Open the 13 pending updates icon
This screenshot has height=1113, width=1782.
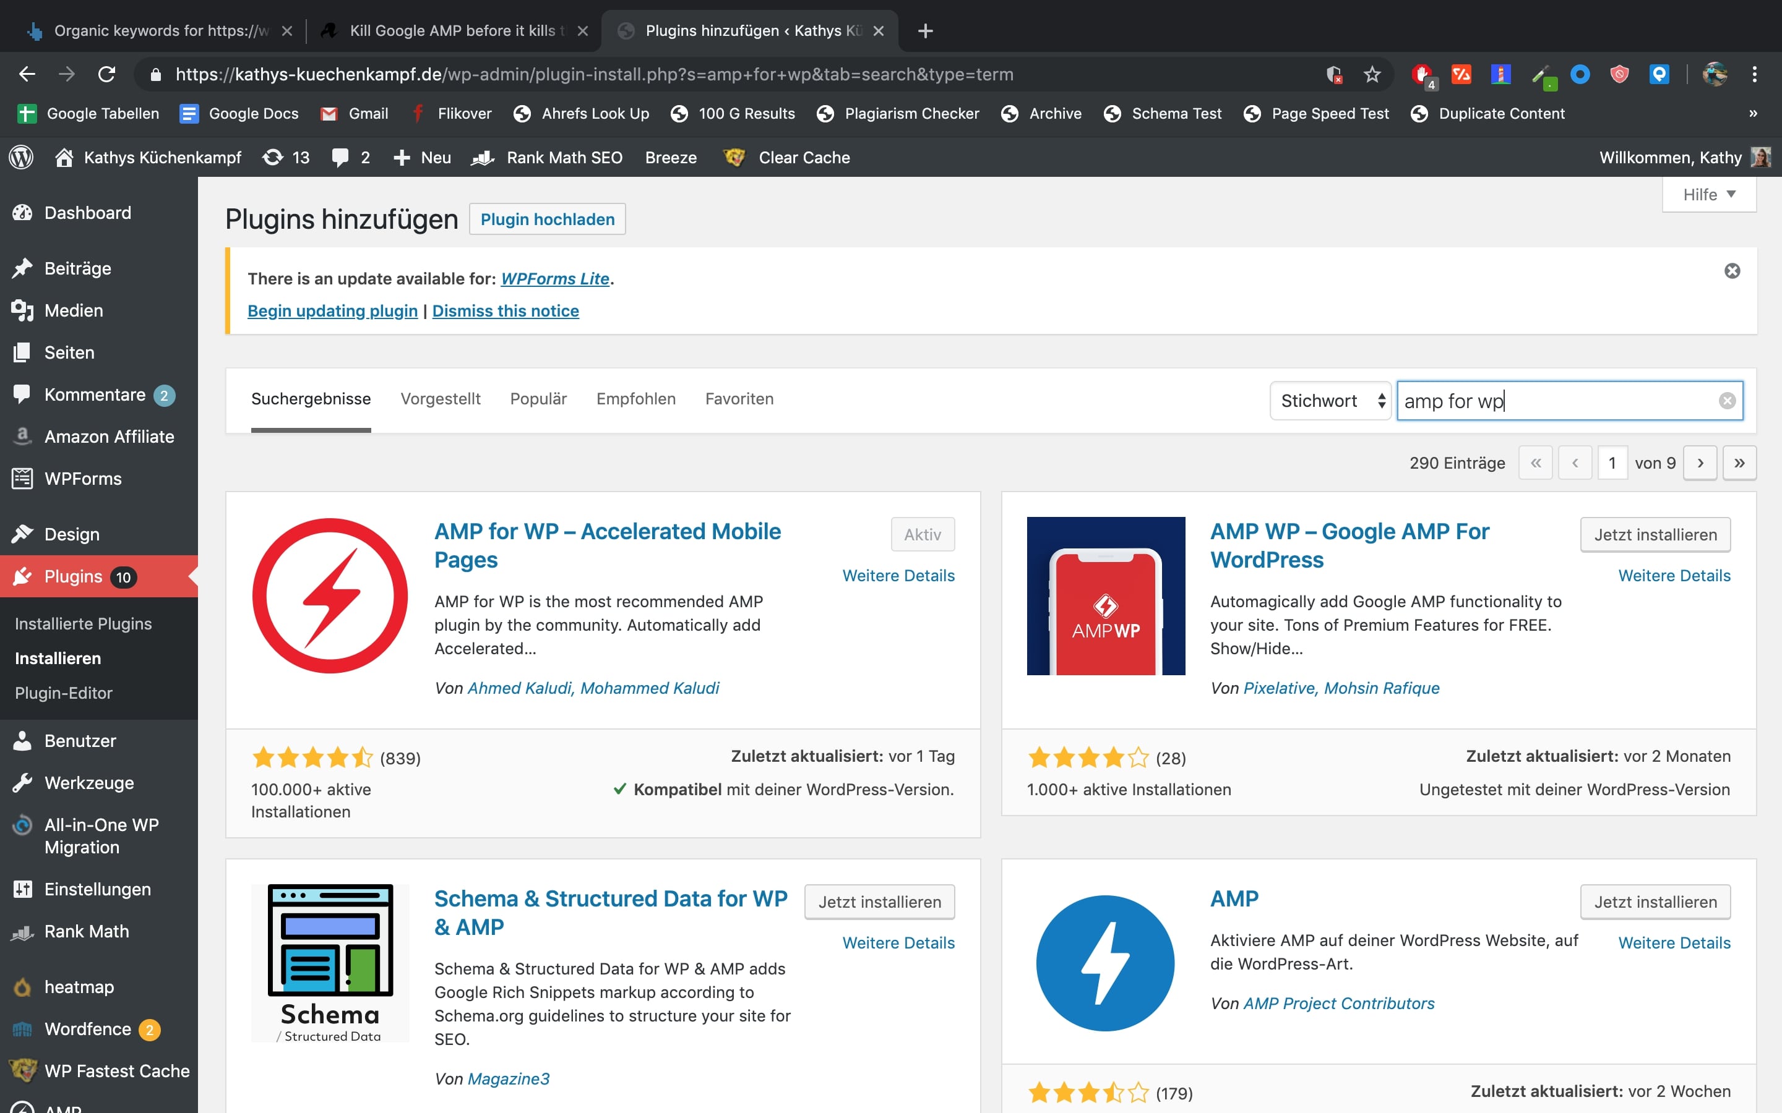tap(286, 157)
